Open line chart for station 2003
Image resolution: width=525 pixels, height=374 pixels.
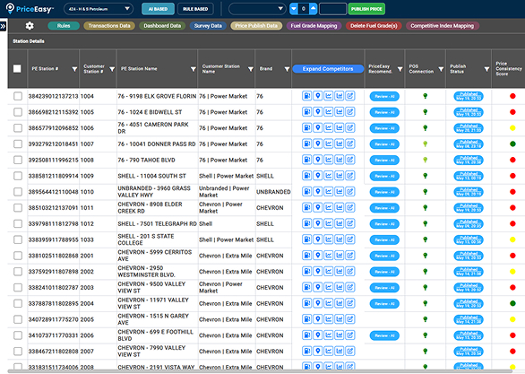pyautogui.click(x=329, y=288)
